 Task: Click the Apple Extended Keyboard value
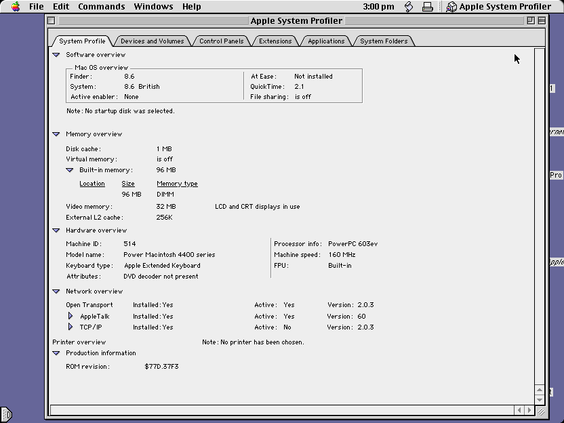click(x=162, y=266)
